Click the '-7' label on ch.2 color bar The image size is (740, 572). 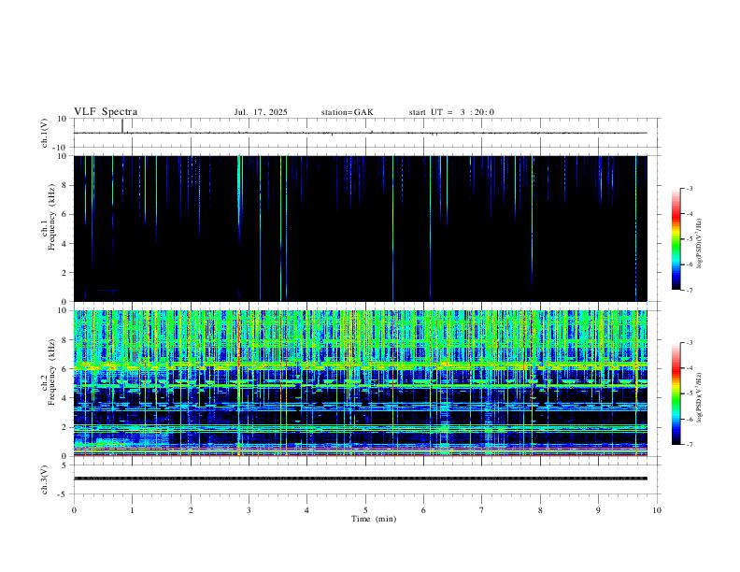(689, 445)
